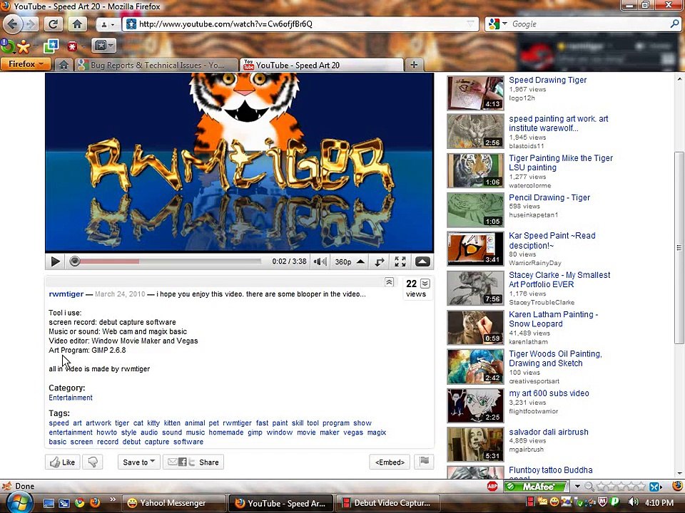This screenshot has width=685, height=513.
Task: Switch to Debut Video Capture taskbar button
Action: tap(388, 503)
